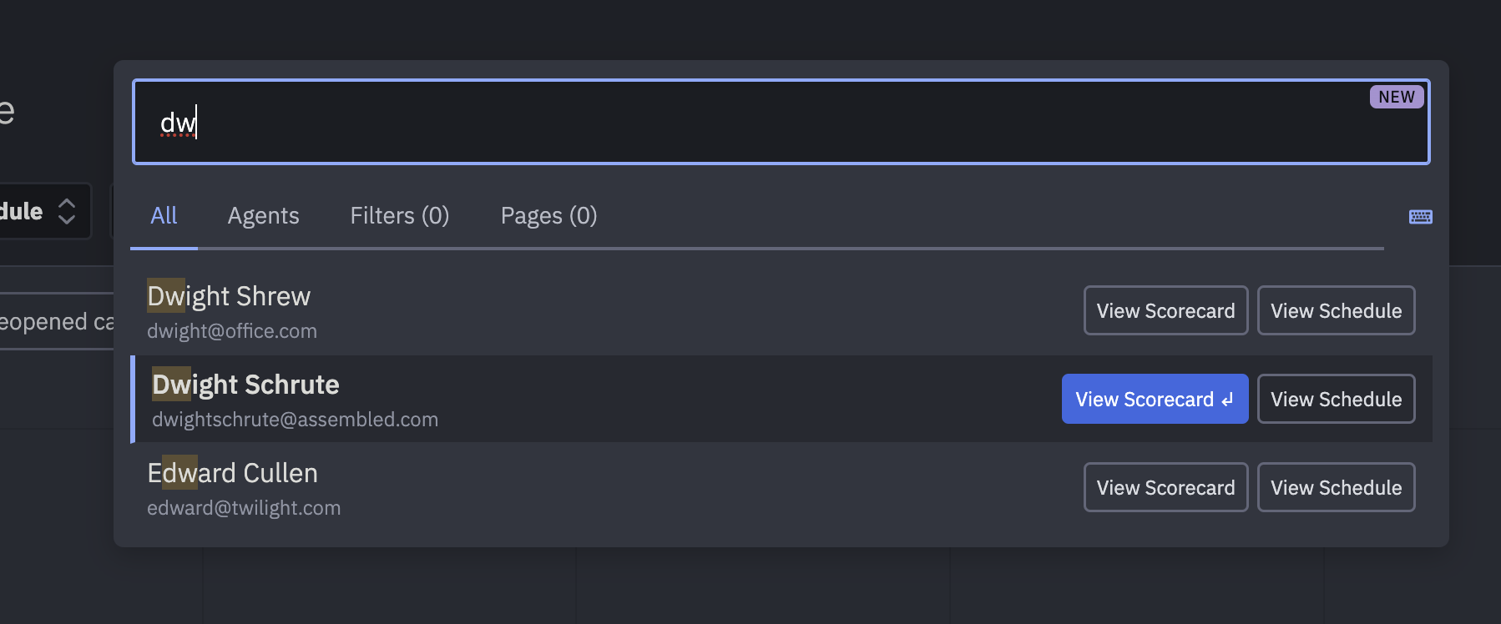
Task: Switch to the Agents tab
Action: click(263, 216)
